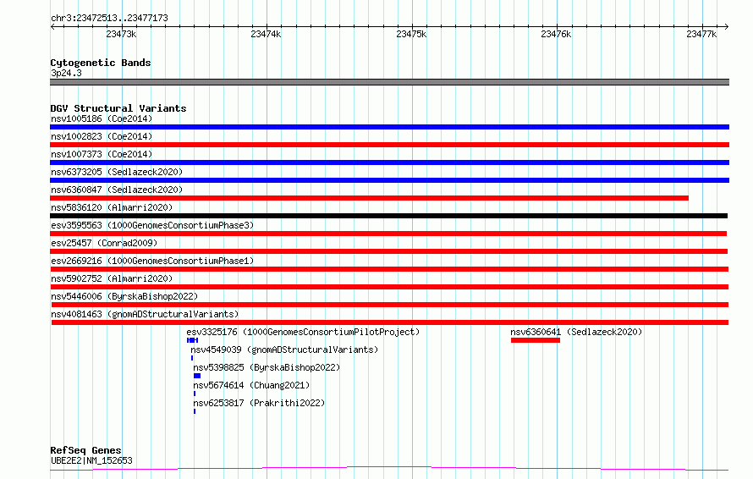The image size is (753, 479).
Task: Click the short red nsv6360641 variant bar
Action: click(536, 340)
